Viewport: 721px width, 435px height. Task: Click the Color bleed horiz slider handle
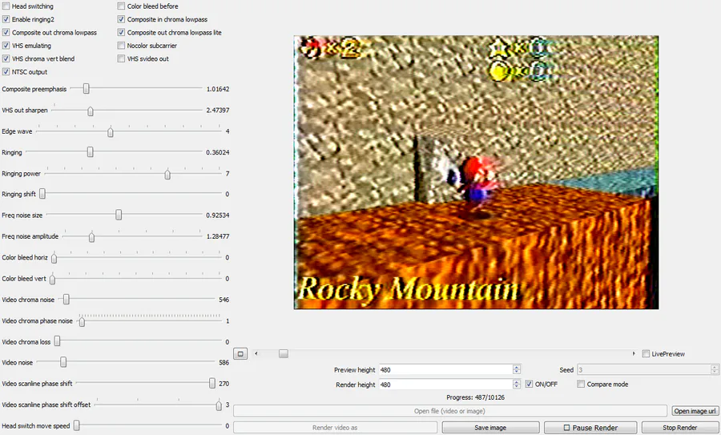(54, 258)
